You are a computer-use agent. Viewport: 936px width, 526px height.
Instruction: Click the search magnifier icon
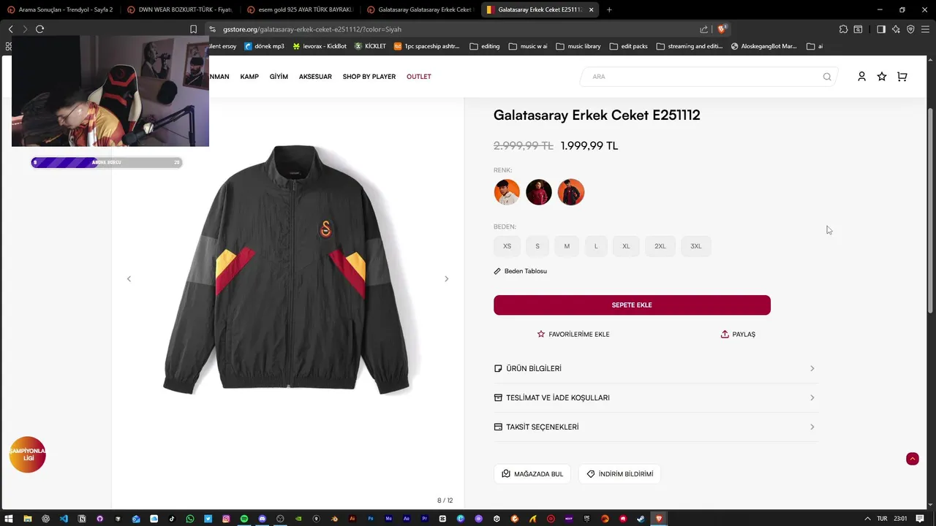pos(827,77)
